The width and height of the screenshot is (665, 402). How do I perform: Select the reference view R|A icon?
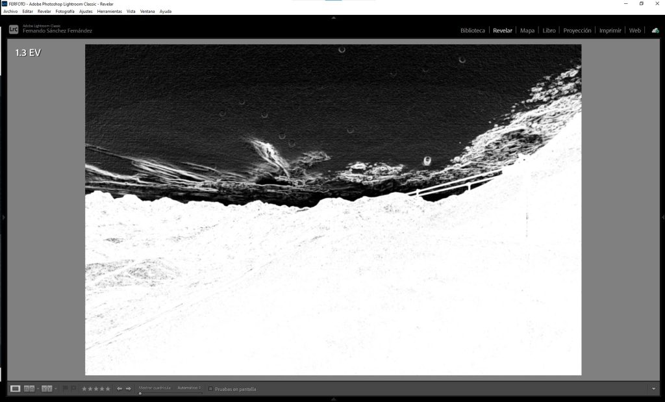click(x=29, y=388)
